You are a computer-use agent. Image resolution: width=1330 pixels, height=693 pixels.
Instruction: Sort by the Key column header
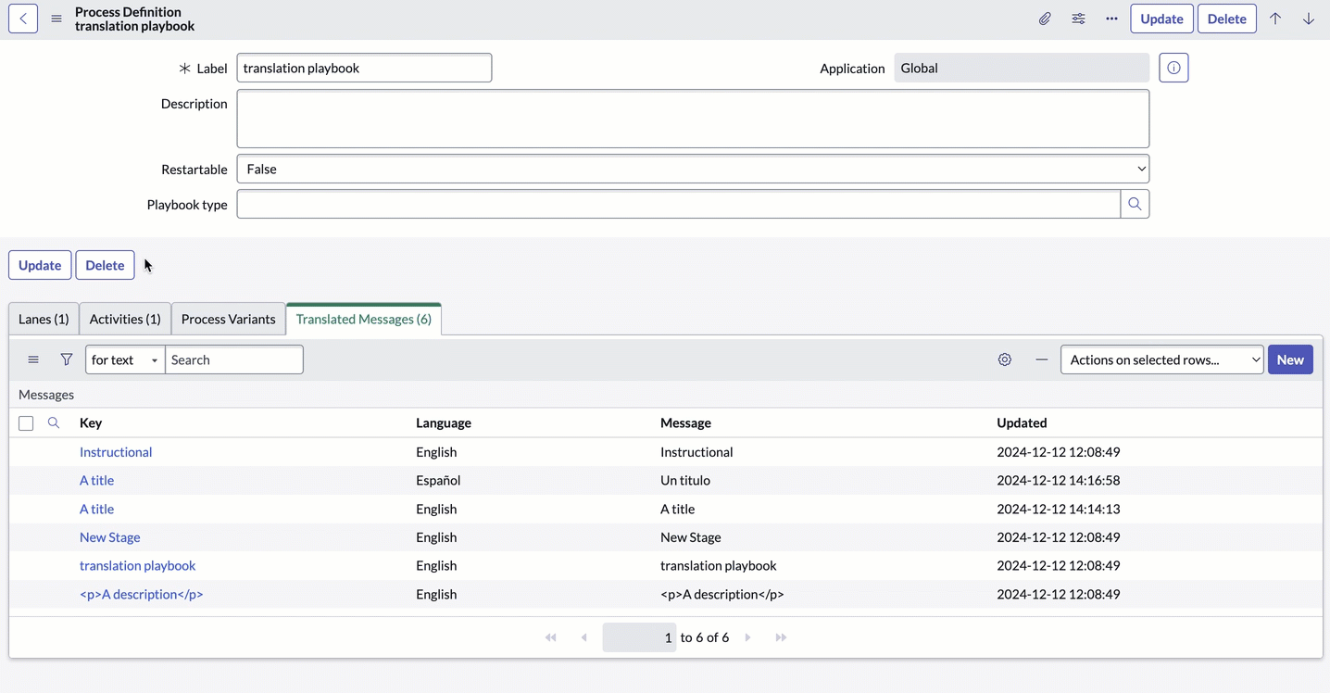tap(91, 422)
